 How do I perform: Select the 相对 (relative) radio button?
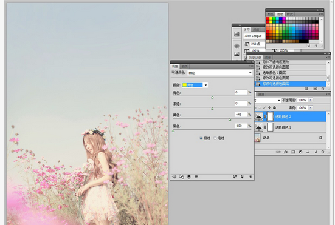pyautogui.click(x=201, y=138)
